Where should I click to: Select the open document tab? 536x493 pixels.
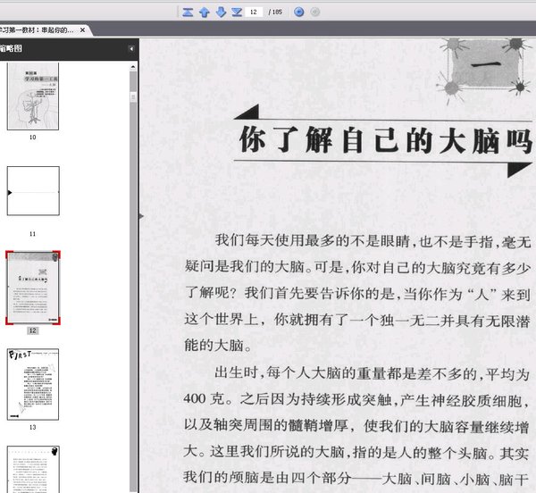click(x=41, y=30)
